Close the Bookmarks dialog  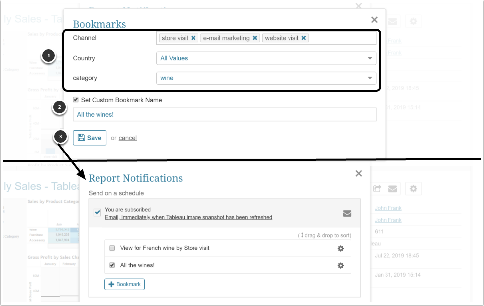coord(374,20)
